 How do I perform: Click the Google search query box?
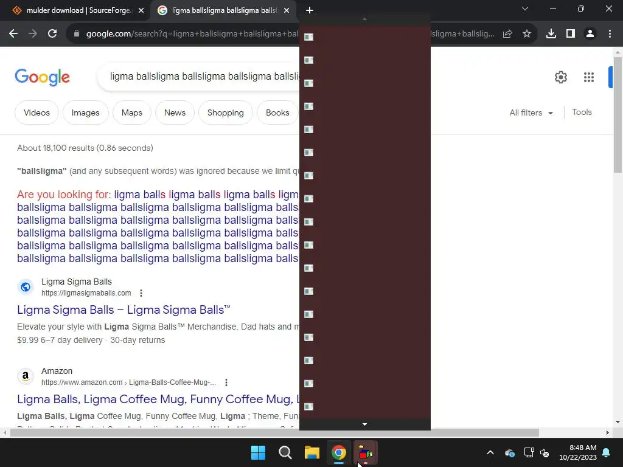tap(199, 76)
